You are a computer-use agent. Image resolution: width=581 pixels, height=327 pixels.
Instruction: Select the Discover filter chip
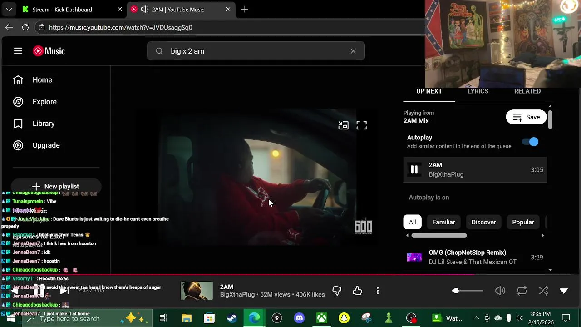(x=483, y=222)
